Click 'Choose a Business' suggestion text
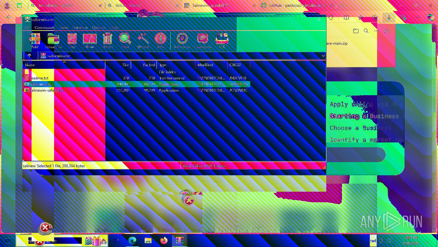 tap(361, 128)
